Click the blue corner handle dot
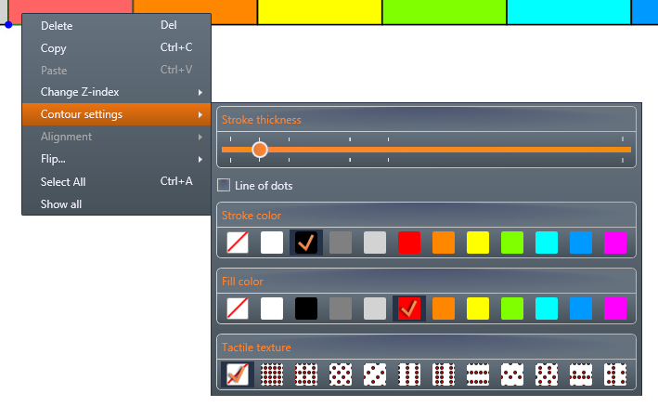The width and height of the screenshot is (658, 407). pyautogui.click(x=8, y=25)
